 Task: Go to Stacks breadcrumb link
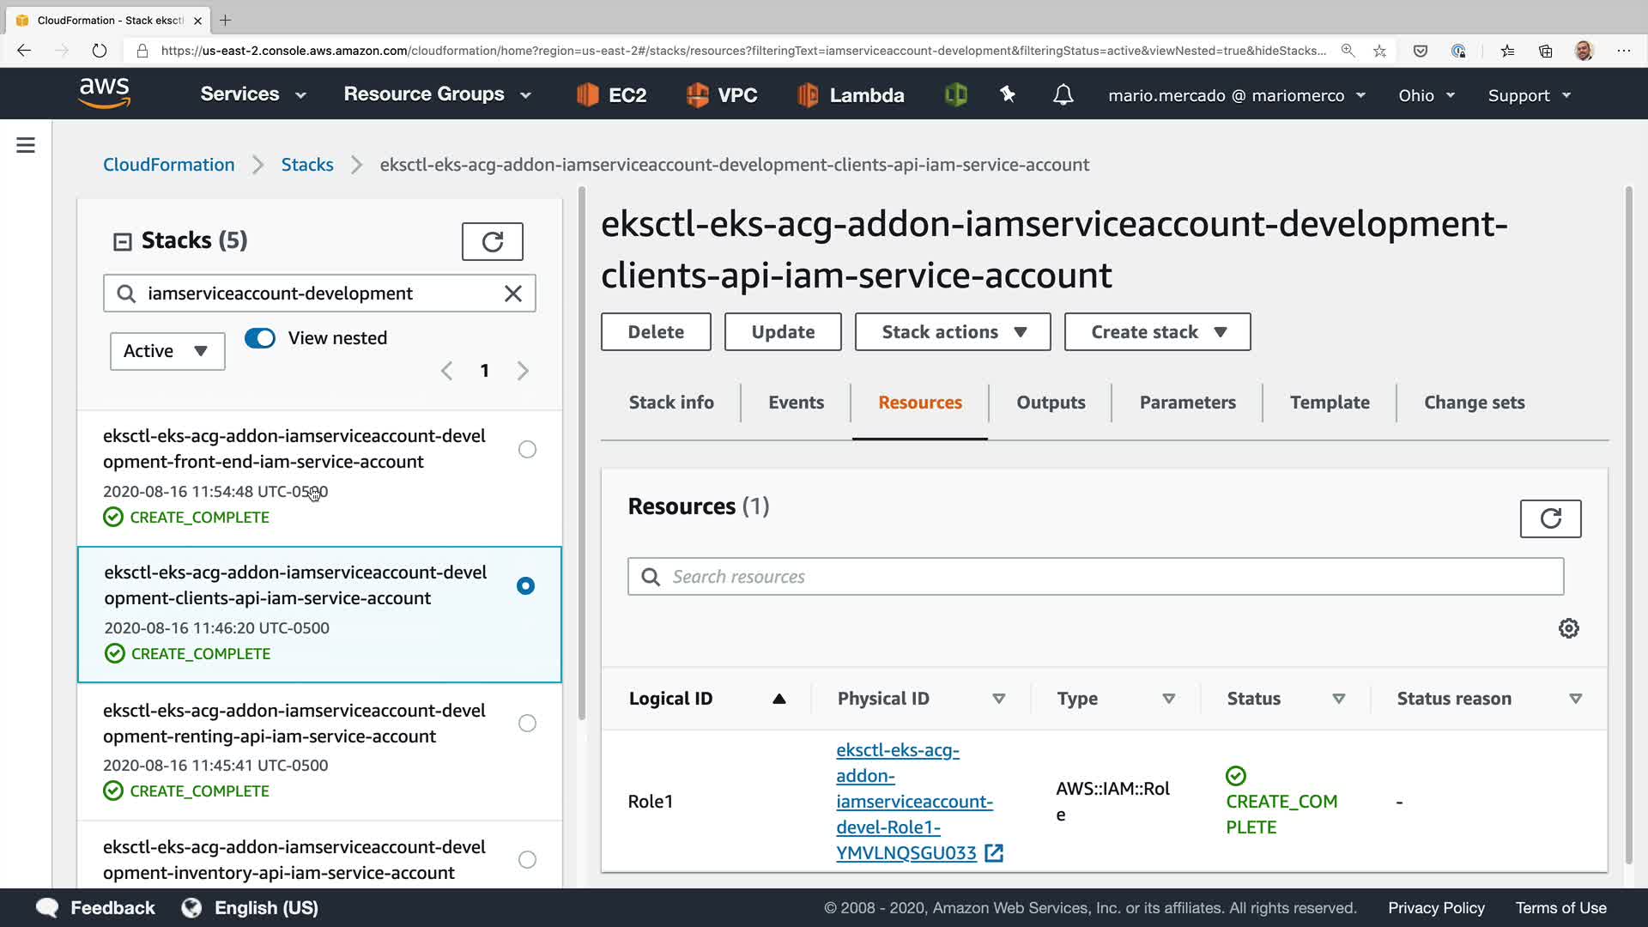[x=307, y=165]
